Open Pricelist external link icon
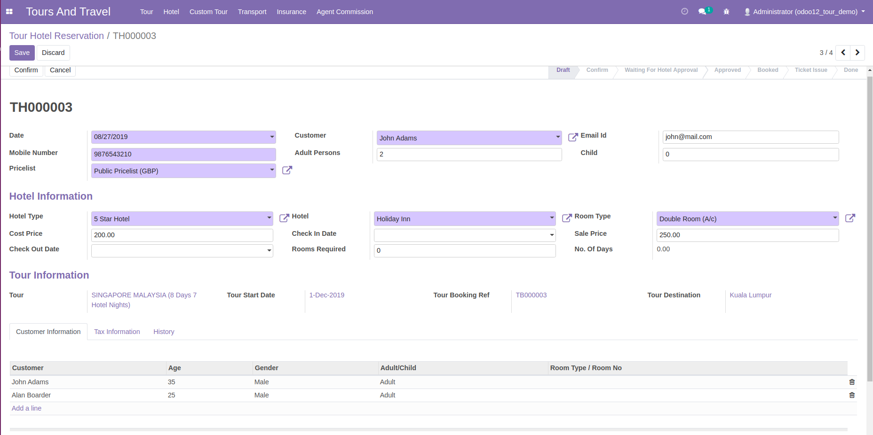 point(287,170)
